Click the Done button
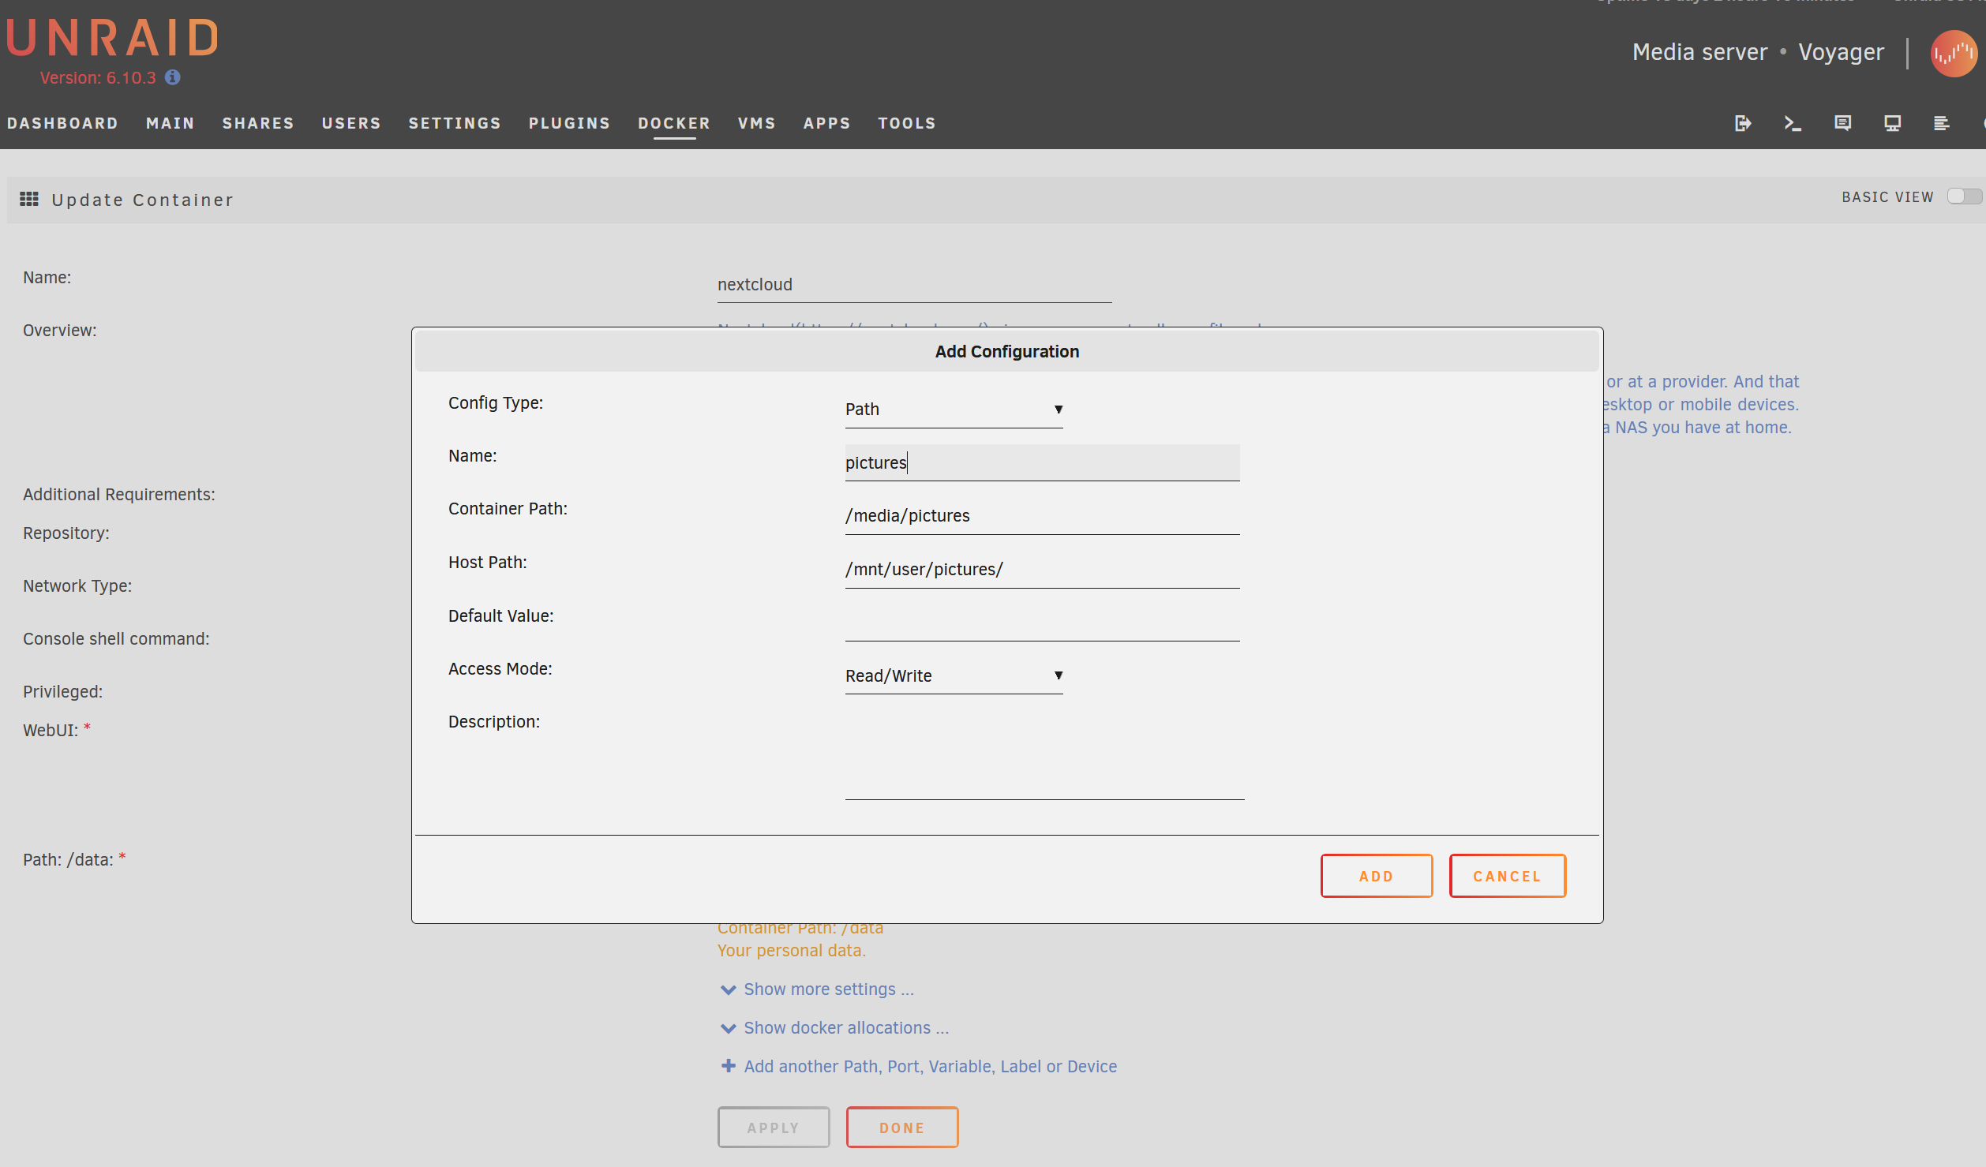This screenshot has width=1986, height=1167. click(x=902, y=1128)
